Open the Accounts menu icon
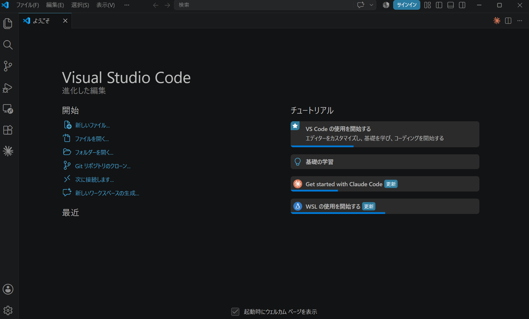This screenshot has height=319, width=529. click(8, 289)
